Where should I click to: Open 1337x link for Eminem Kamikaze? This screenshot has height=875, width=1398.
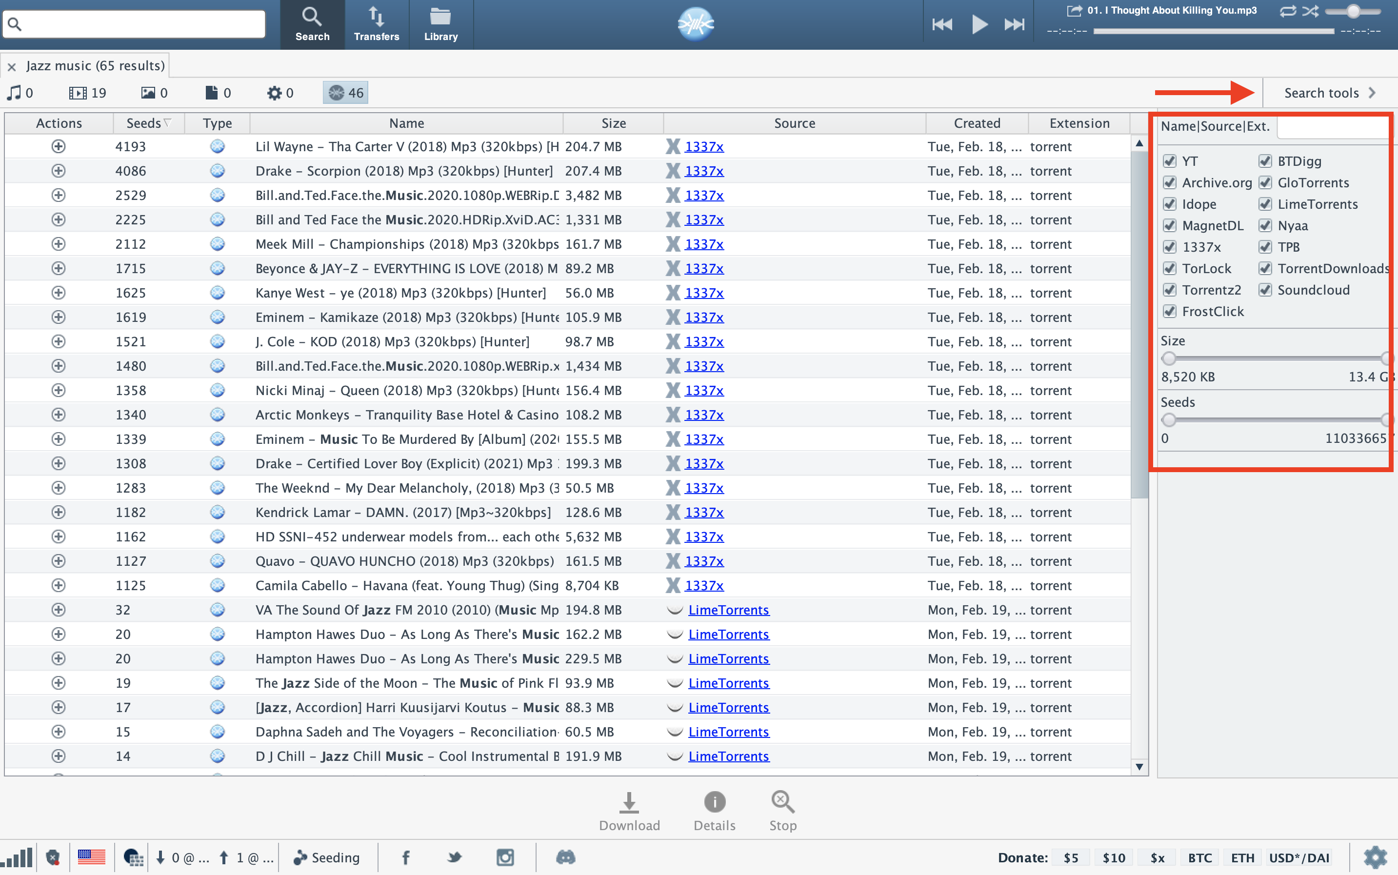point(704,317)
